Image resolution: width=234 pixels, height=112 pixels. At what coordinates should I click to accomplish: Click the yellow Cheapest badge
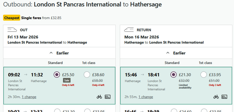click(12, 18)
